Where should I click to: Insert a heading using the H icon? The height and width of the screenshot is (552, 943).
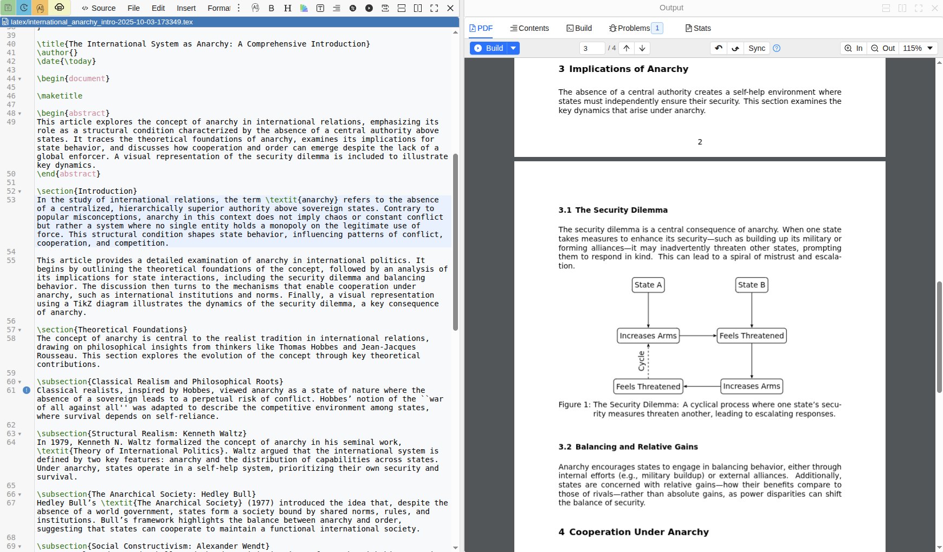[x=288, y=8]
